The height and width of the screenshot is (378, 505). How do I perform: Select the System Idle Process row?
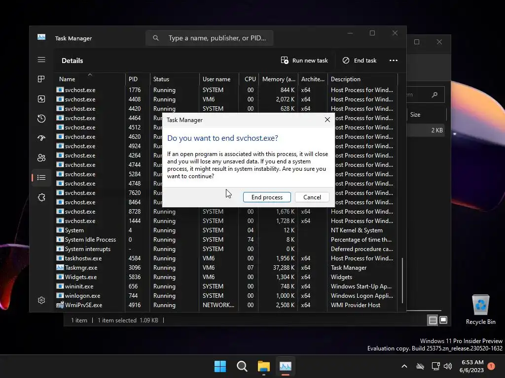226,240
